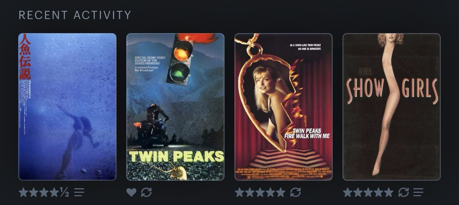Screen dimensions: 459x205
Task: Open the Twin Peaks Fire Walk With Me poster
Action: 284,107
